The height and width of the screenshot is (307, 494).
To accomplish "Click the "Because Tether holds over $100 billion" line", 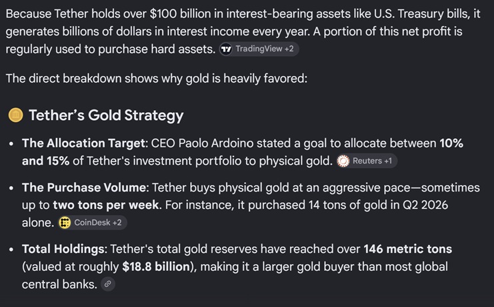I will point(243,14).
